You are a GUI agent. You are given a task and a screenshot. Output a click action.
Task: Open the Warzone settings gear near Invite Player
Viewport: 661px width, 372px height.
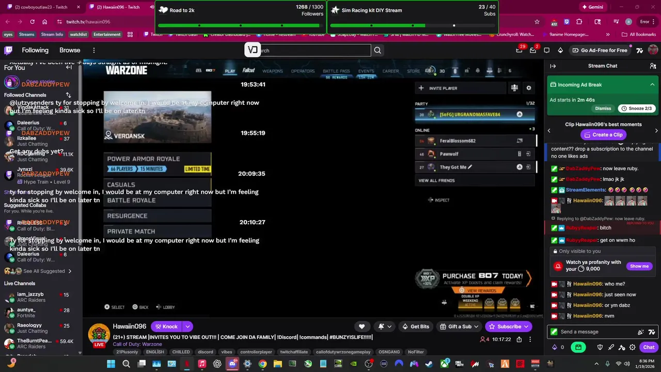[x=528, y=88]
